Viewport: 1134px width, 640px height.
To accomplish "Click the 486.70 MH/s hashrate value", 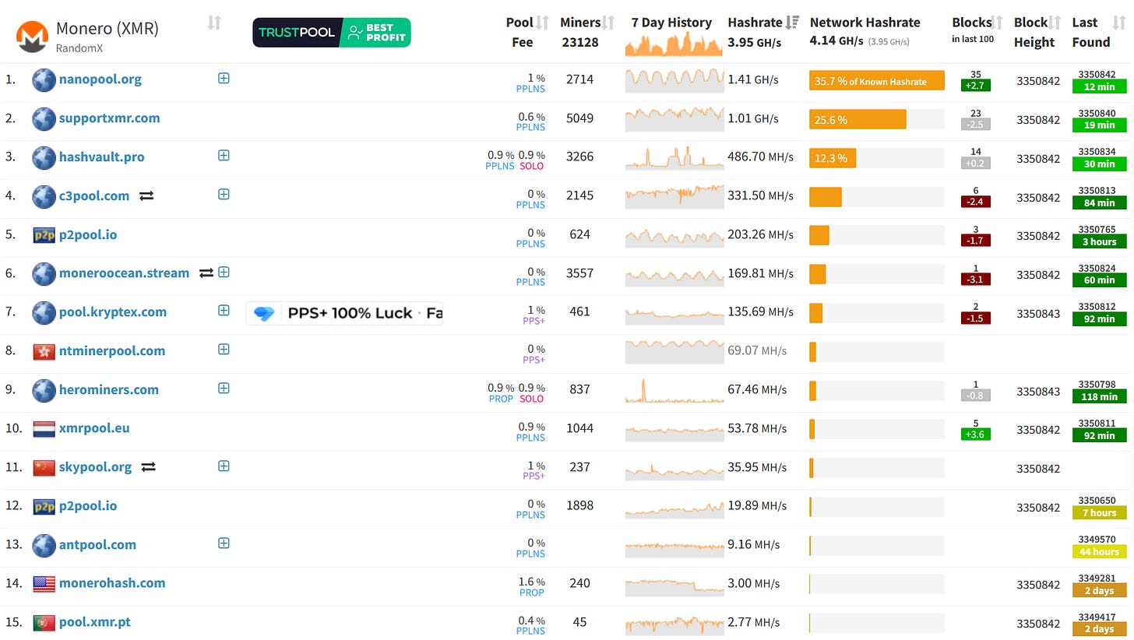I will 761,157.
